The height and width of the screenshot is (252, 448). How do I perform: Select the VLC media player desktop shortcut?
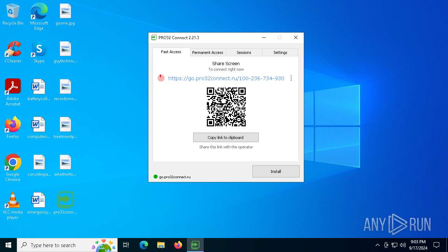(x=13, y=206)
